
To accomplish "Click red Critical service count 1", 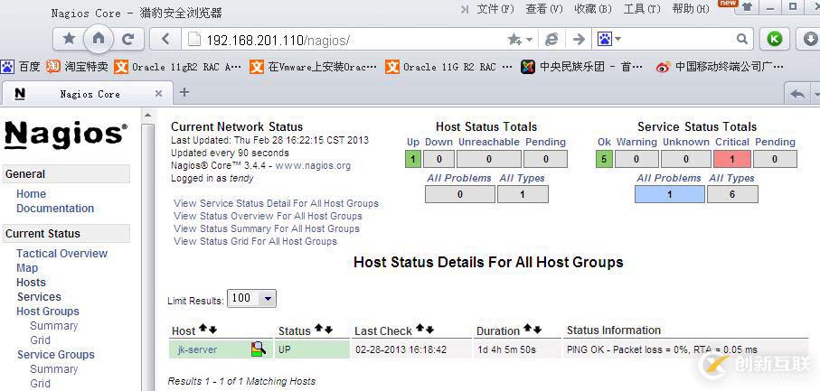I will pyautogui.click(x=732, y=159).
